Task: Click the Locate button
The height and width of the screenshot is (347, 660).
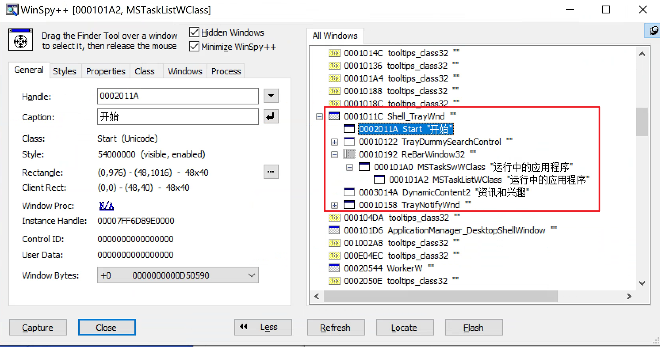Action: pos(405,327)
